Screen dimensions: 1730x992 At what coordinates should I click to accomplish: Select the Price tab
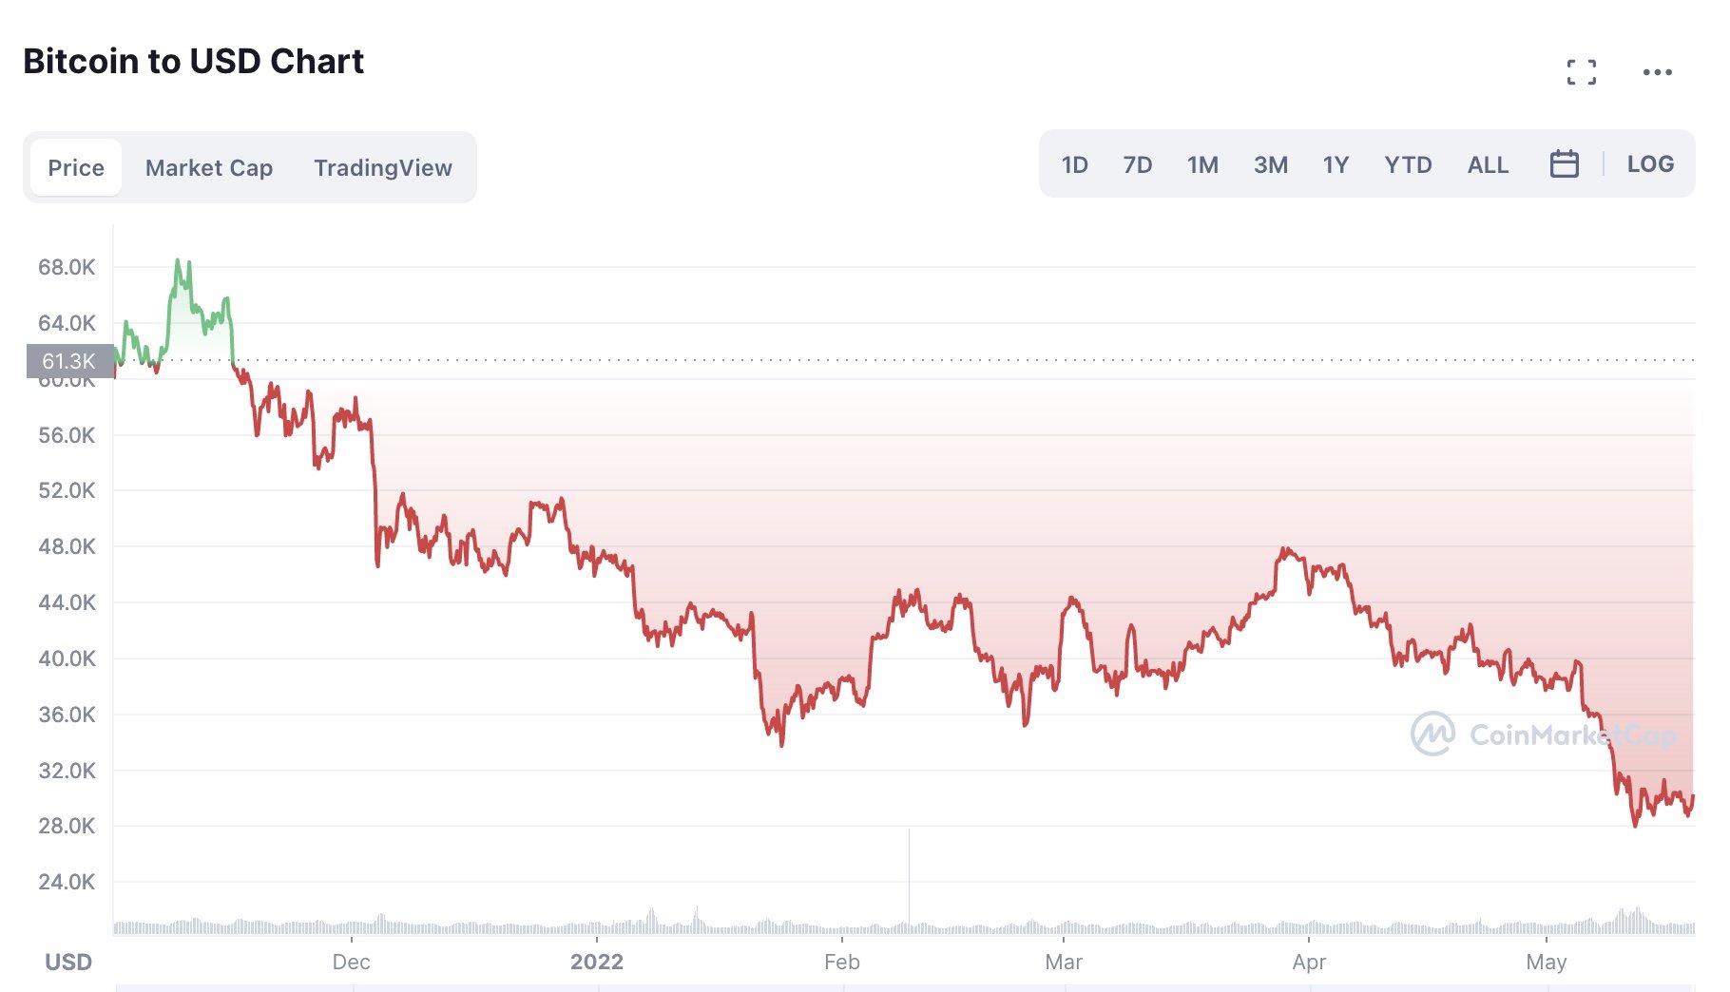click(x=76, y=168)
